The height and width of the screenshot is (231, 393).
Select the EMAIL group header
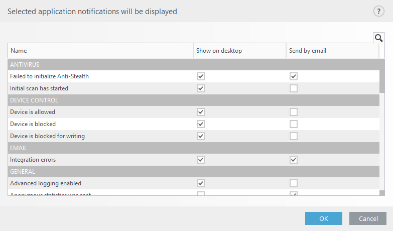[194, 148]
